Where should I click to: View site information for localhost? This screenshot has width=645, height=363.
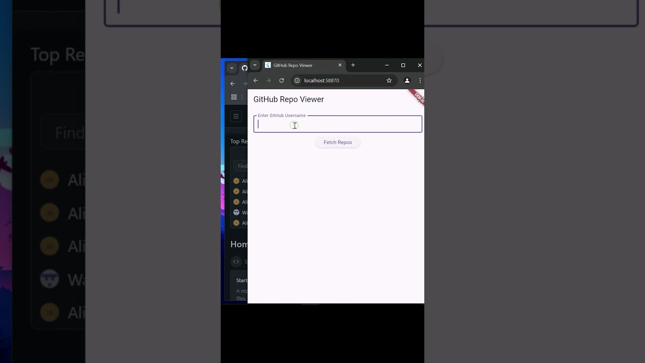click(297, 81)
